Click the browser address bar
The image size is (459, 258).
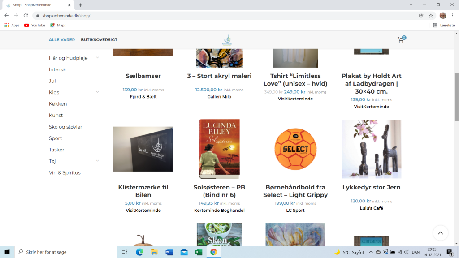click(x=225, y=16)
